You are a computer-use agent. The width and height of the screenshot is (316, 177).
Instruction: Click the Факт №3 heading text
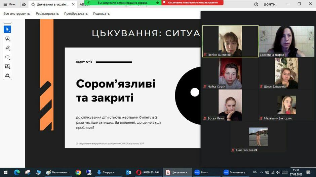click(84, 62)
